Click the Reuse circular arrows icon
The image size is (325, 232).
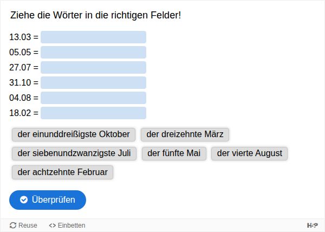13,225
